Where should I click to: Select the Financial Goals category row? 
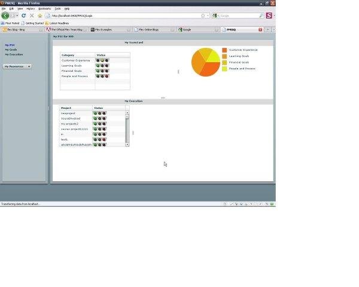click(x=95, y=71)
